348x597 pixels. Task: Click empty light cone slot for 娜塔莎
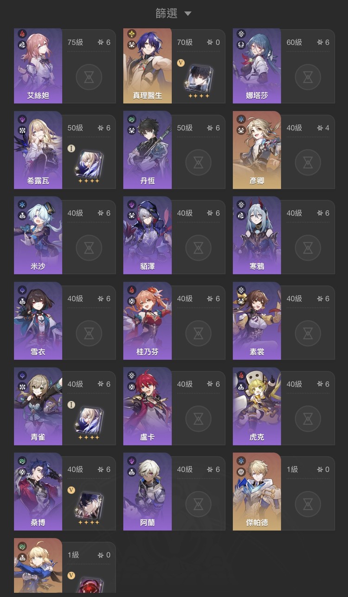308,77
